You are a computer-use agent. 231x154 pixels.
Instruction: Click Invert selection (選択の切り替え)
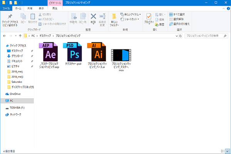pyautogui.click(x=179, y=24)
